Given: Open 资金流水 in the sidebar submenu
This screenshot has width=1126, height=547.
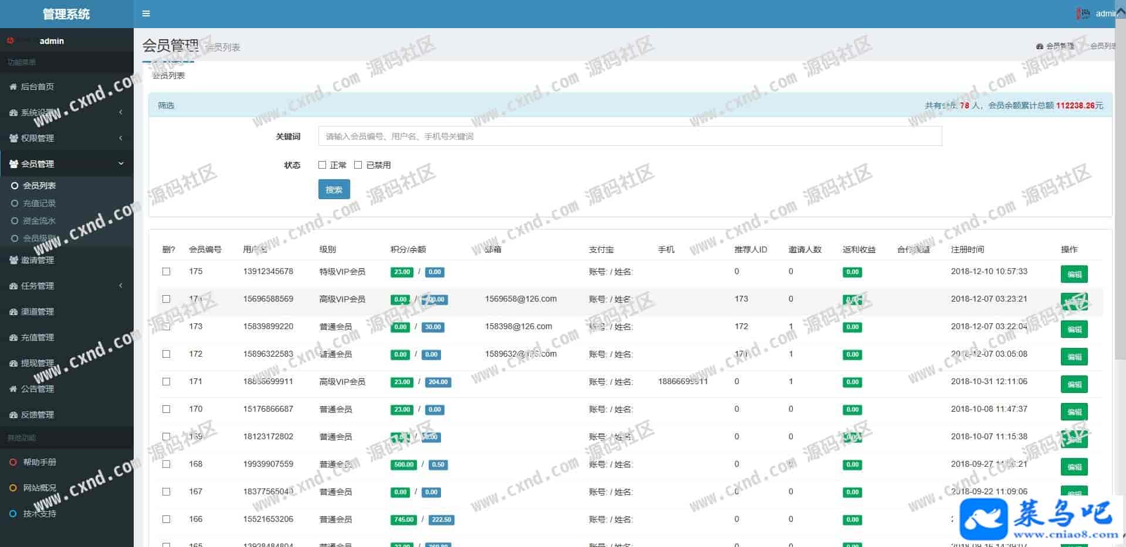Looking at the screenshot, I should (x=39, y=221).
